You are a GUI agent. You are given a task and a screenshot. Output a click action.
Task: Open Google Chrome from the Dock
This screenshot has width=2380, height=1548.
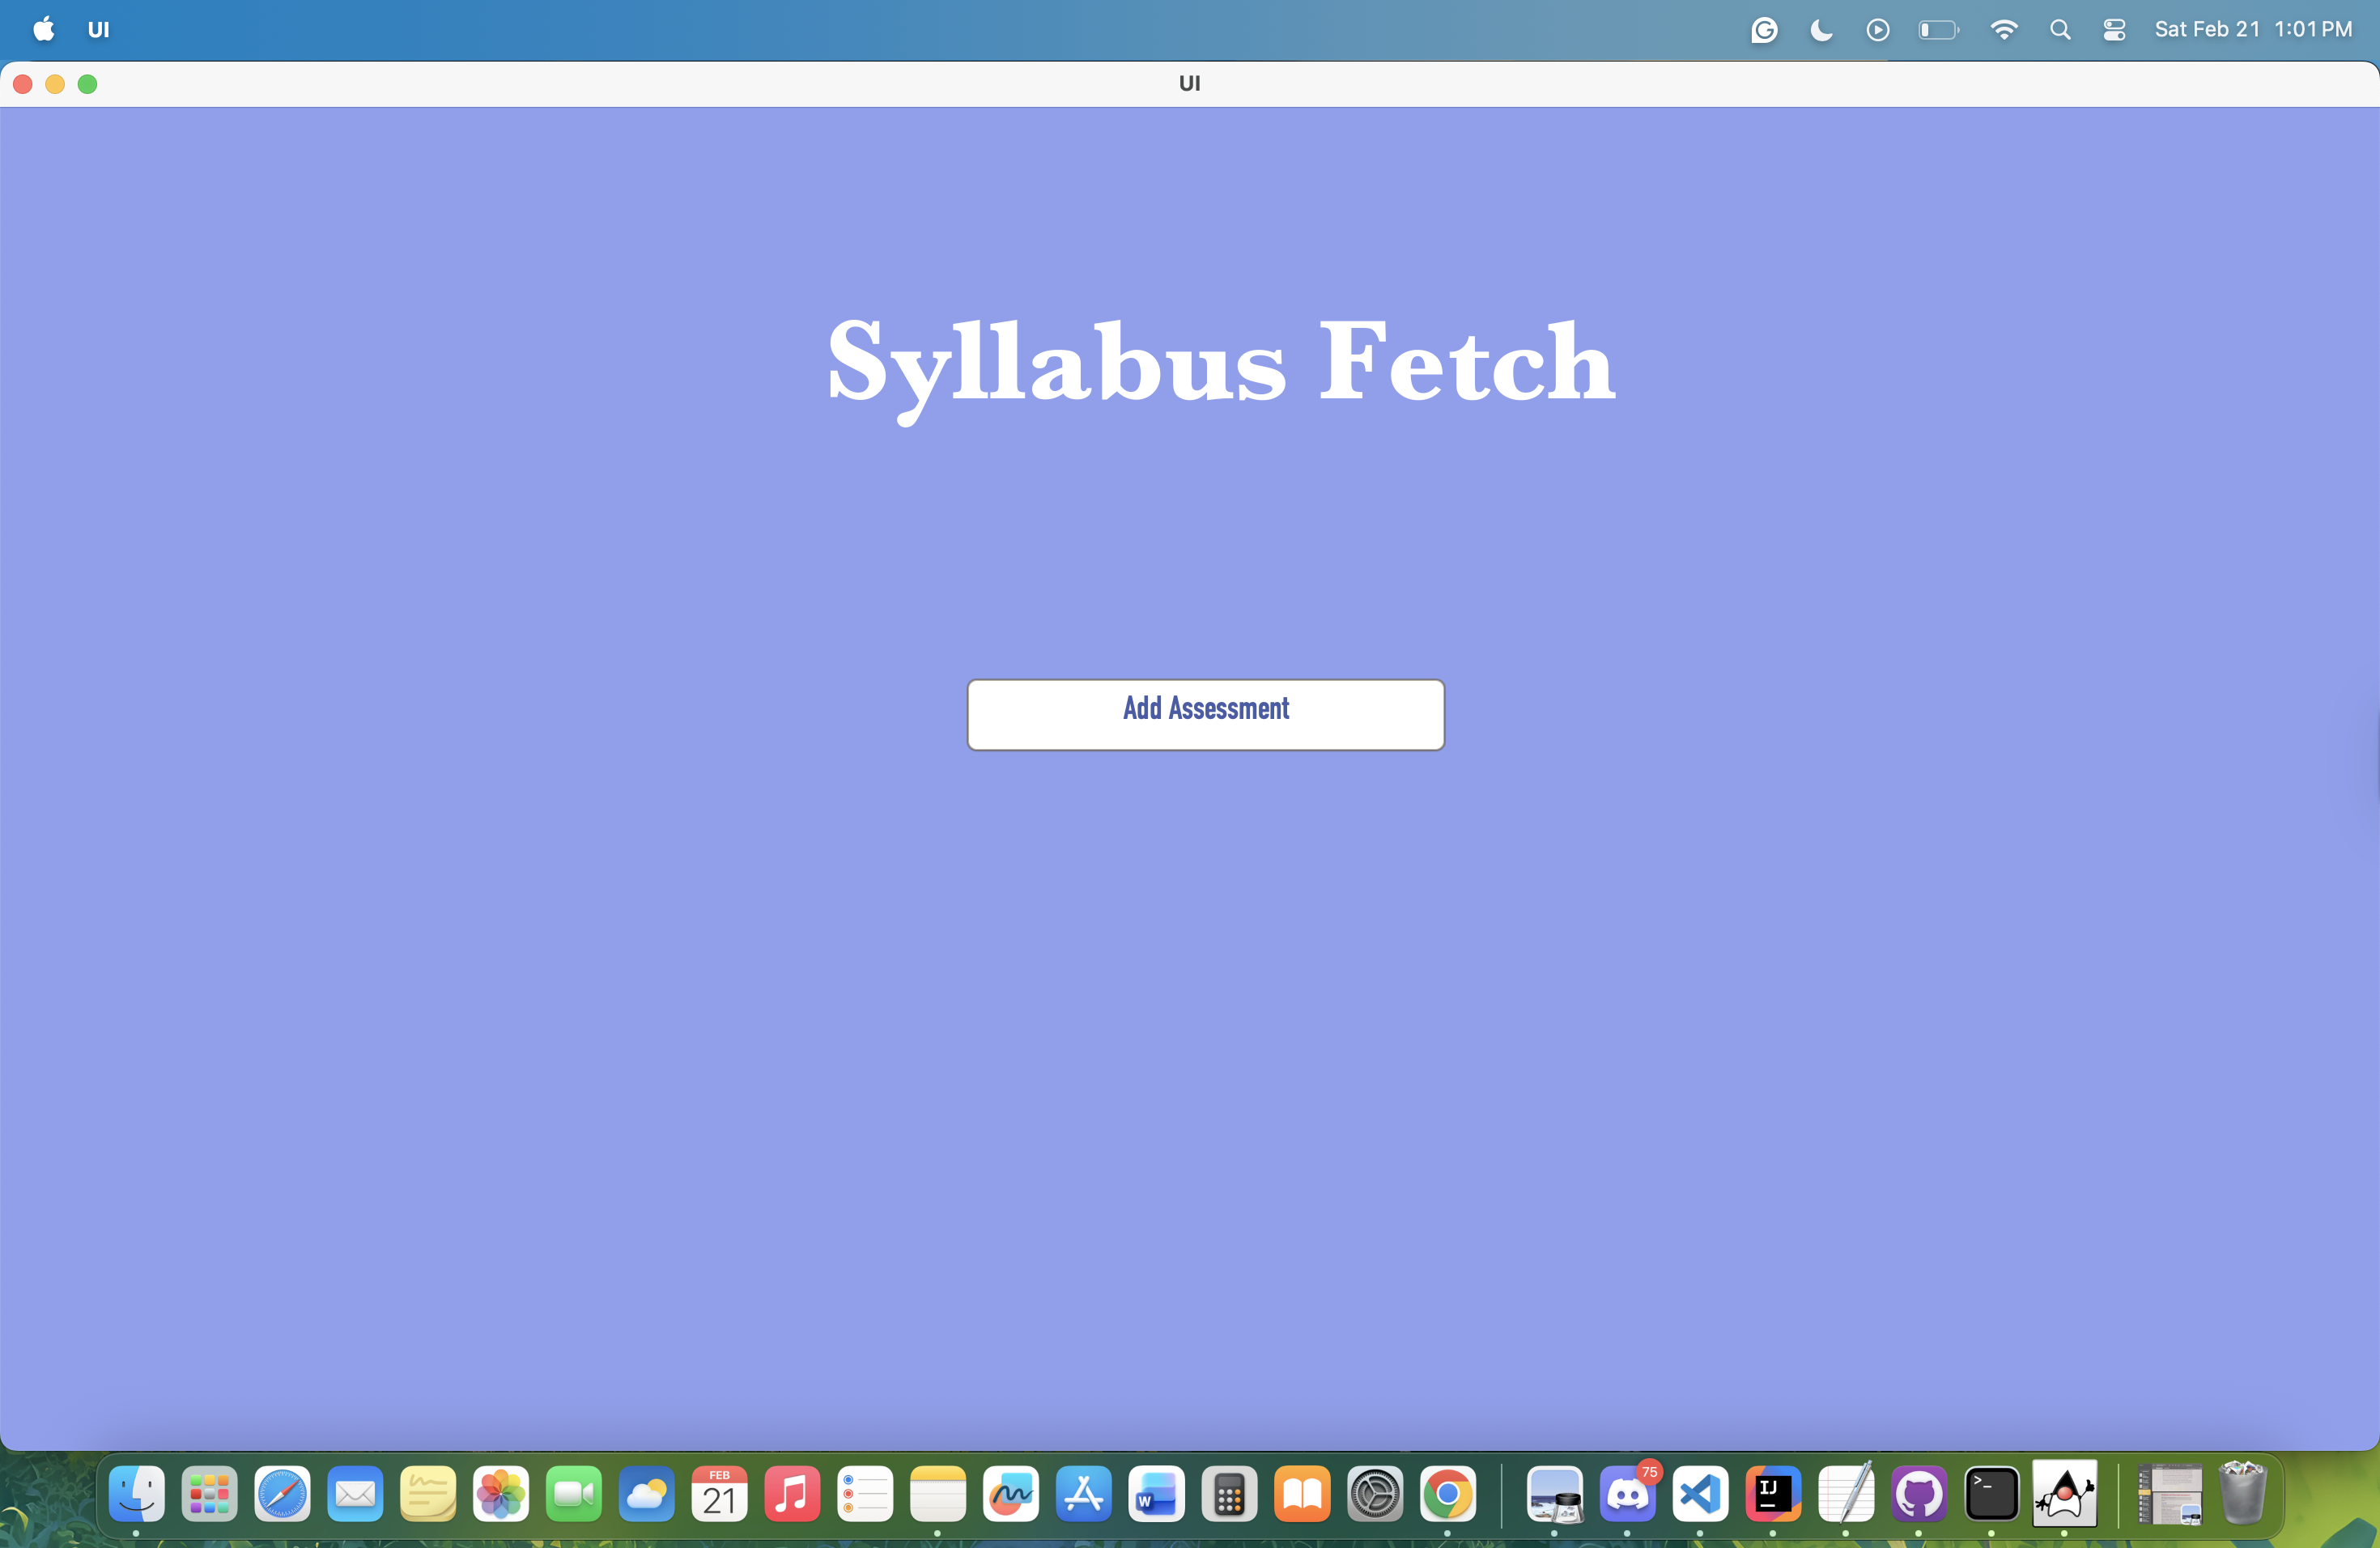[1447, 1494]
